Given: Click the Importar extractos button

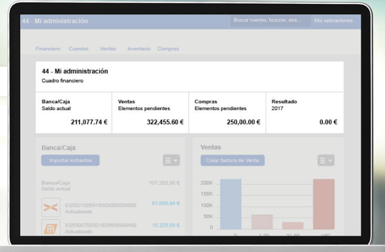Looking at the screenshot, I should coord(70,160).
